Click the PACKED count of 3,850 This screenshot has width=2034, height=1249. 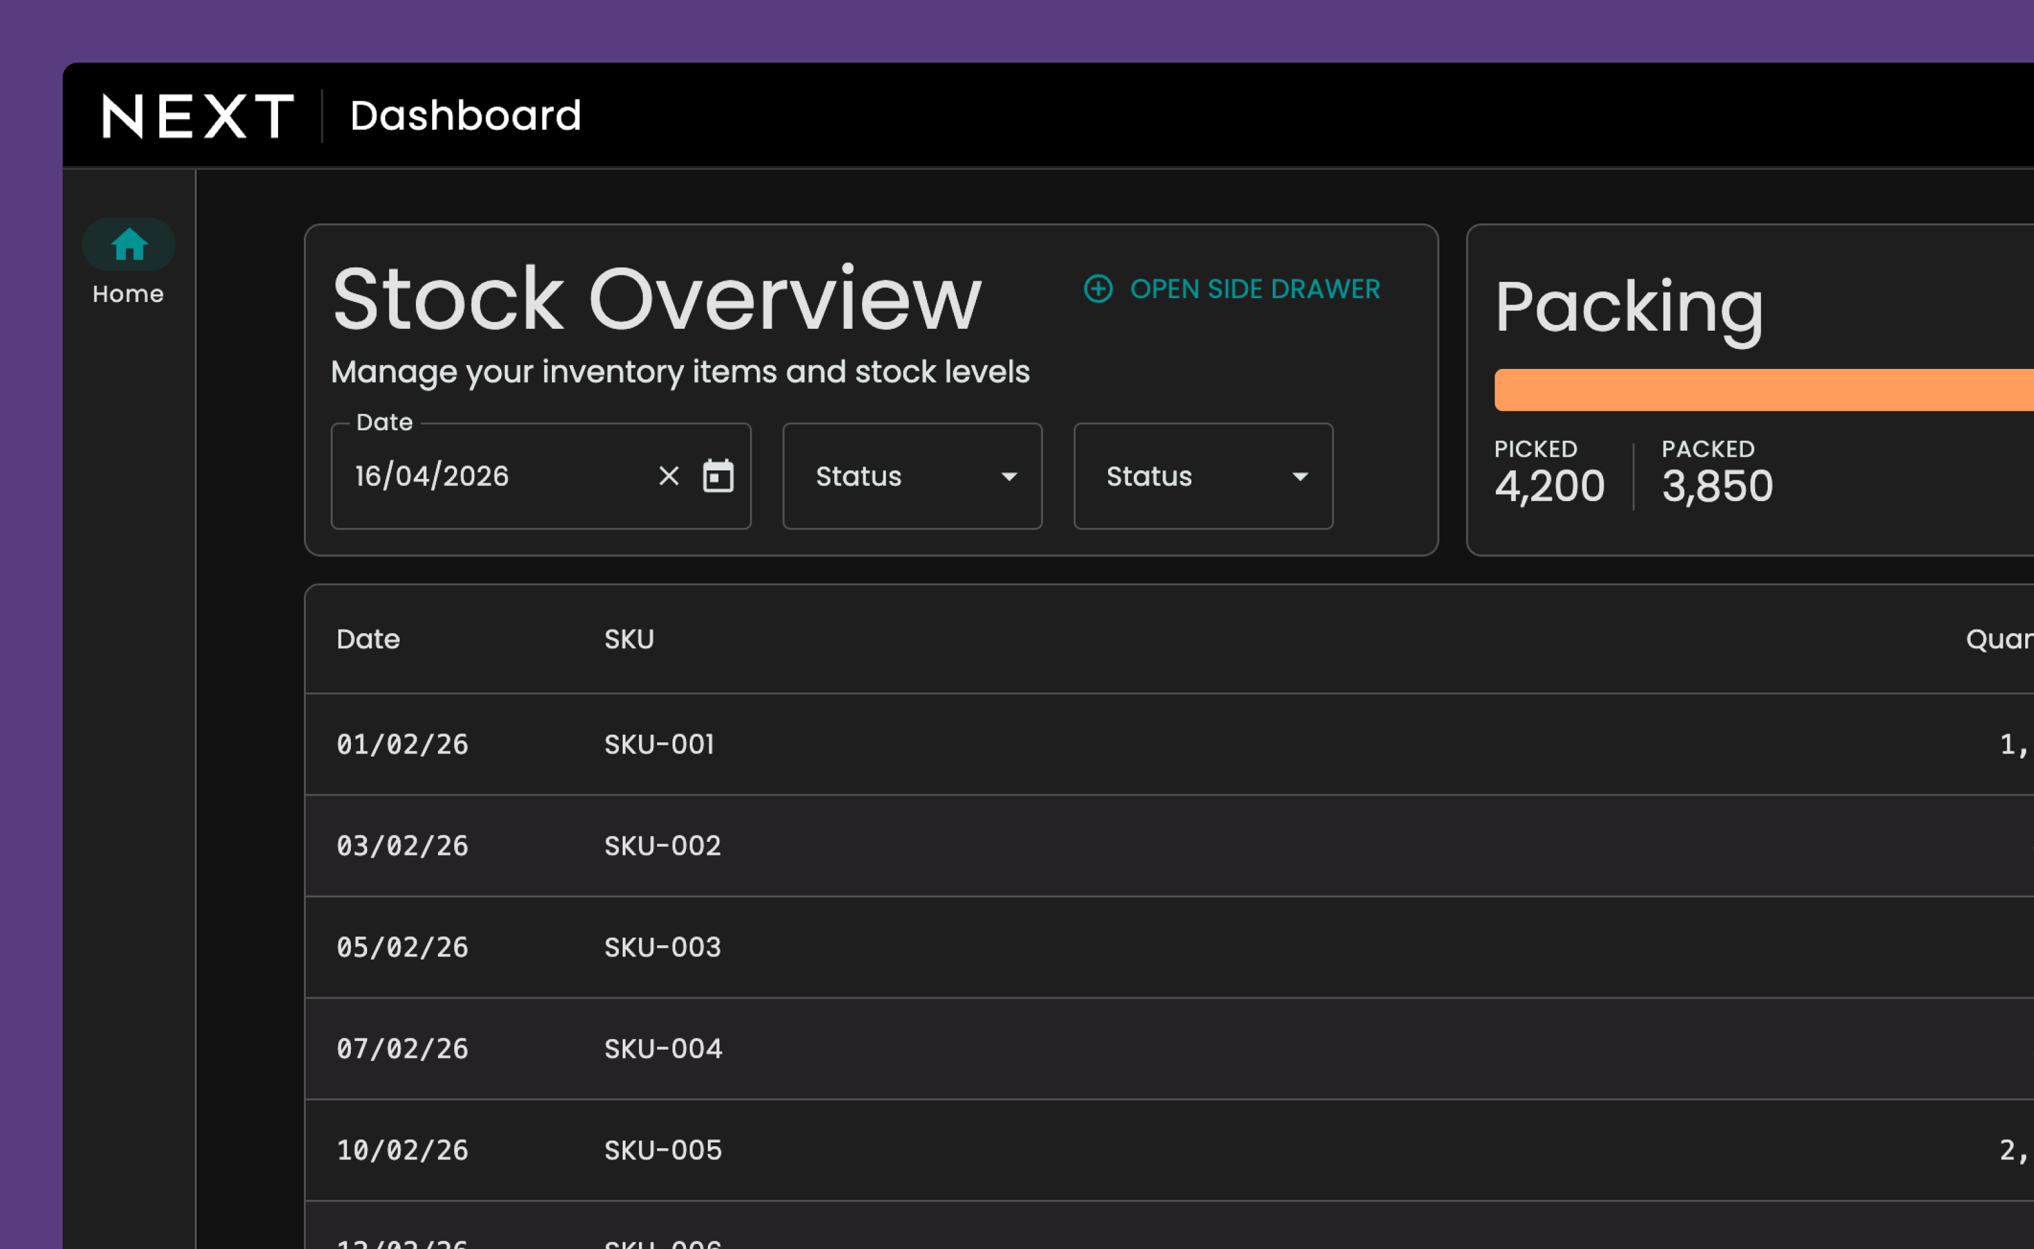[x=1717, y=485]
